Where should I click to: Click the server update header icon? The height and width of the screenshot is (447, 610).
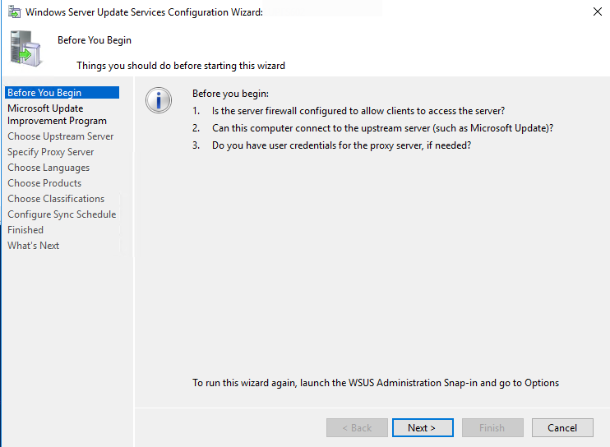coord(25,49)
